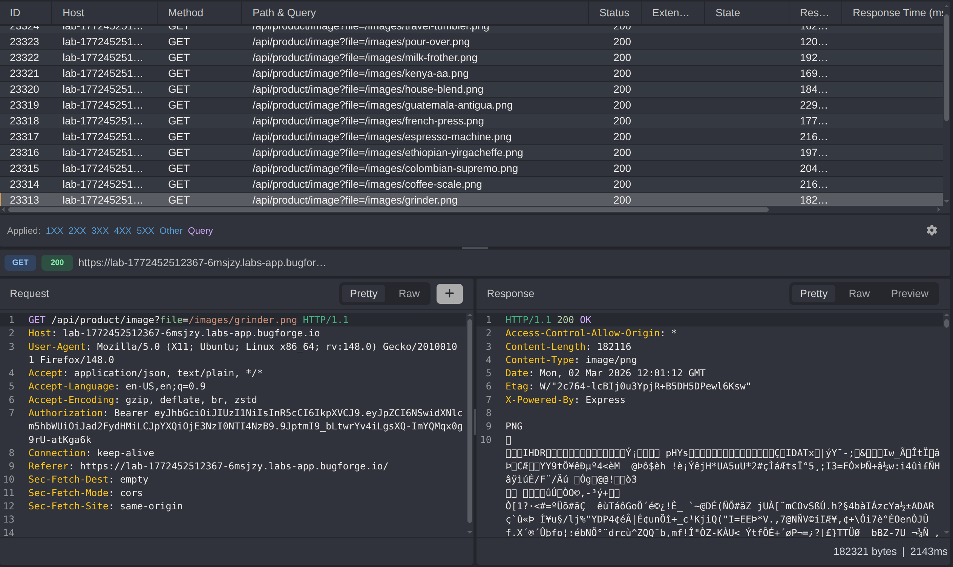The width and height of the screenshot is (953, 567).
Task: Toggle the Other filter tag
Action: tap(171, 230)
